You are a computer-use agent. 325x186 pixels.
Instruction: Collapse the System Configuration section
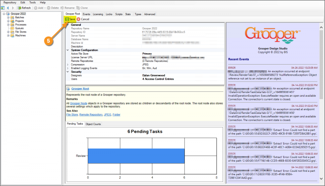67,50
